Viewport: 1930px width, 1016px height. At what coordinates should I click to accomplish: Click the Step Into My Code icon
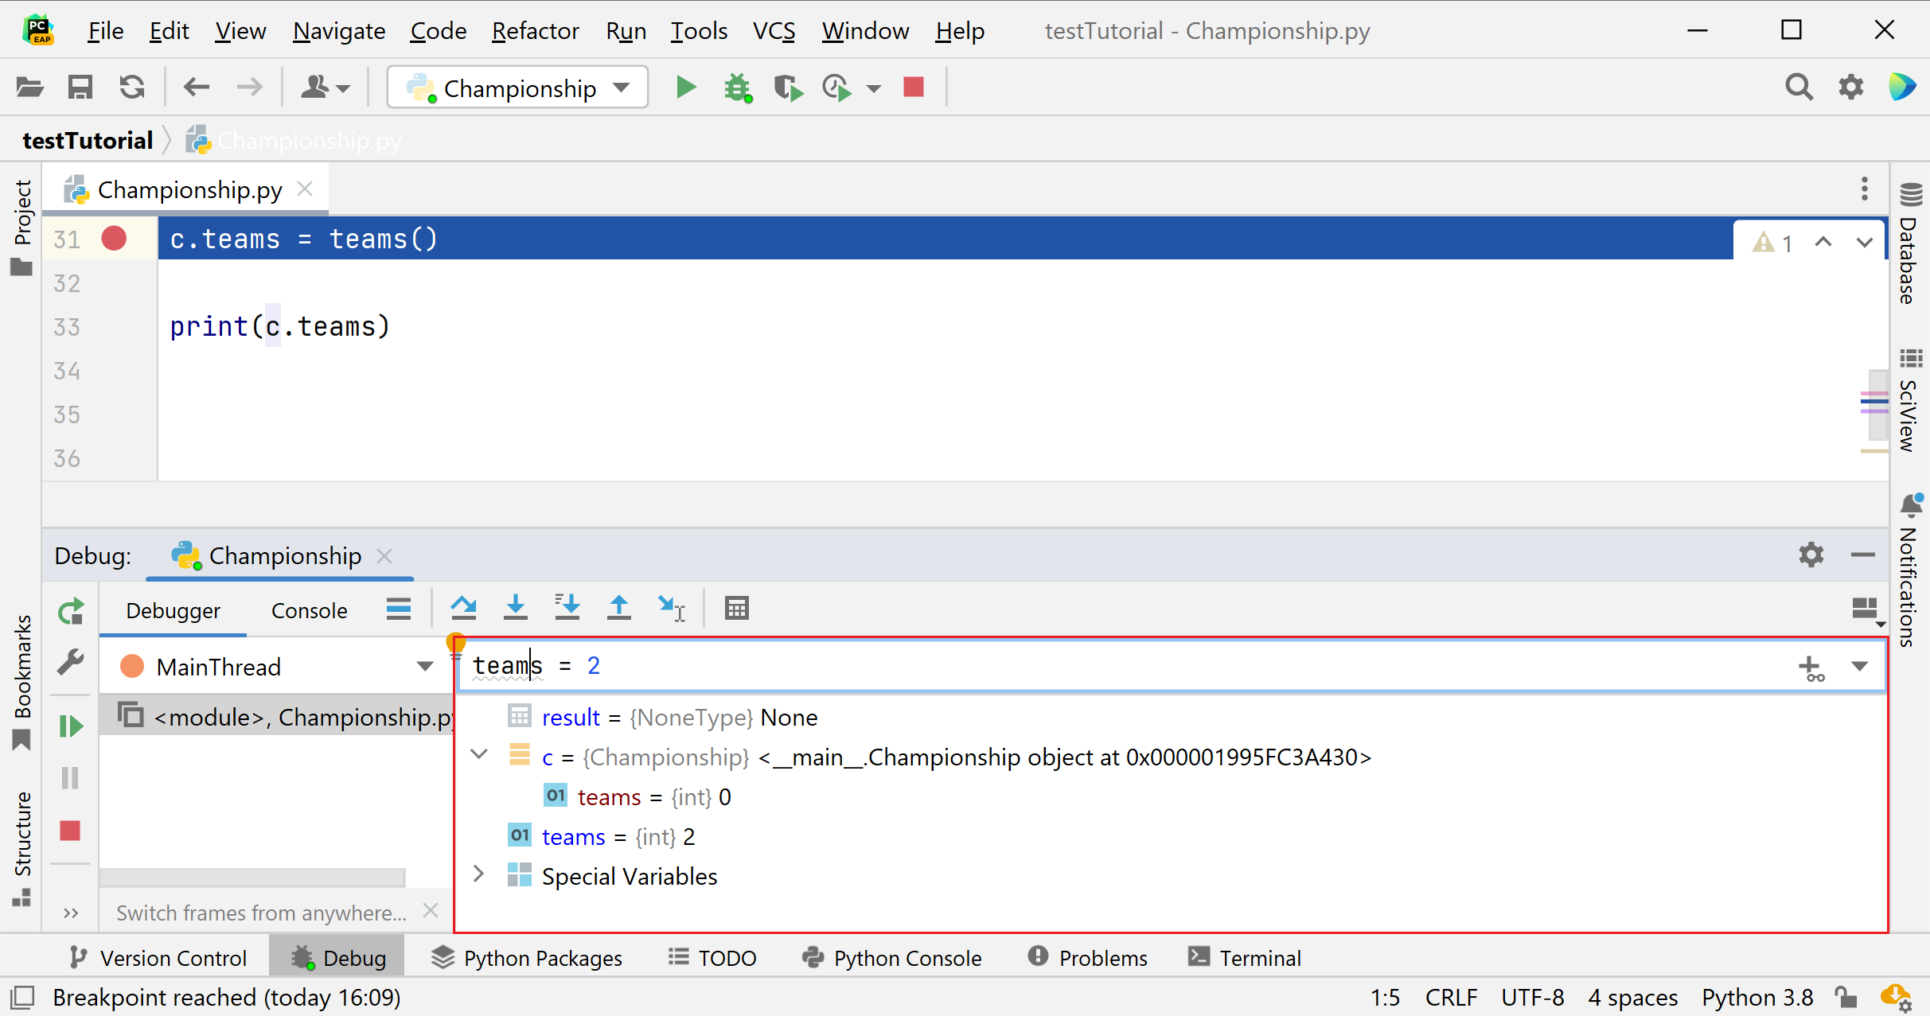pyautogui.click(x=567, y=609)
